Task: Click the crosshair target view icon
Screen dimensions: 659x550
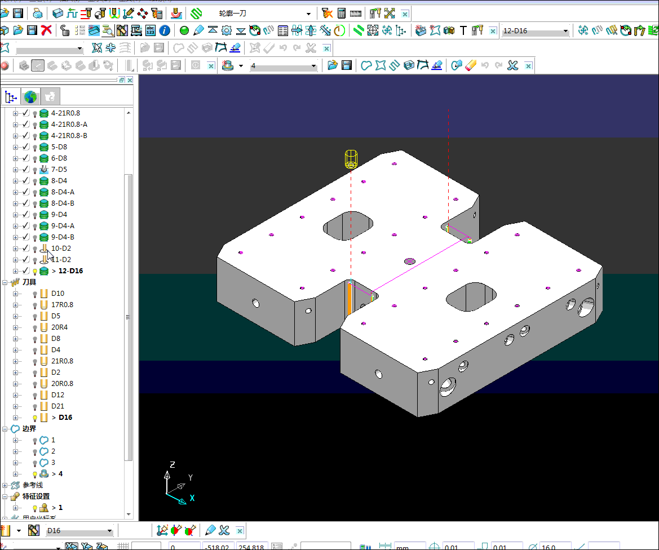Action: pos(373,30)
